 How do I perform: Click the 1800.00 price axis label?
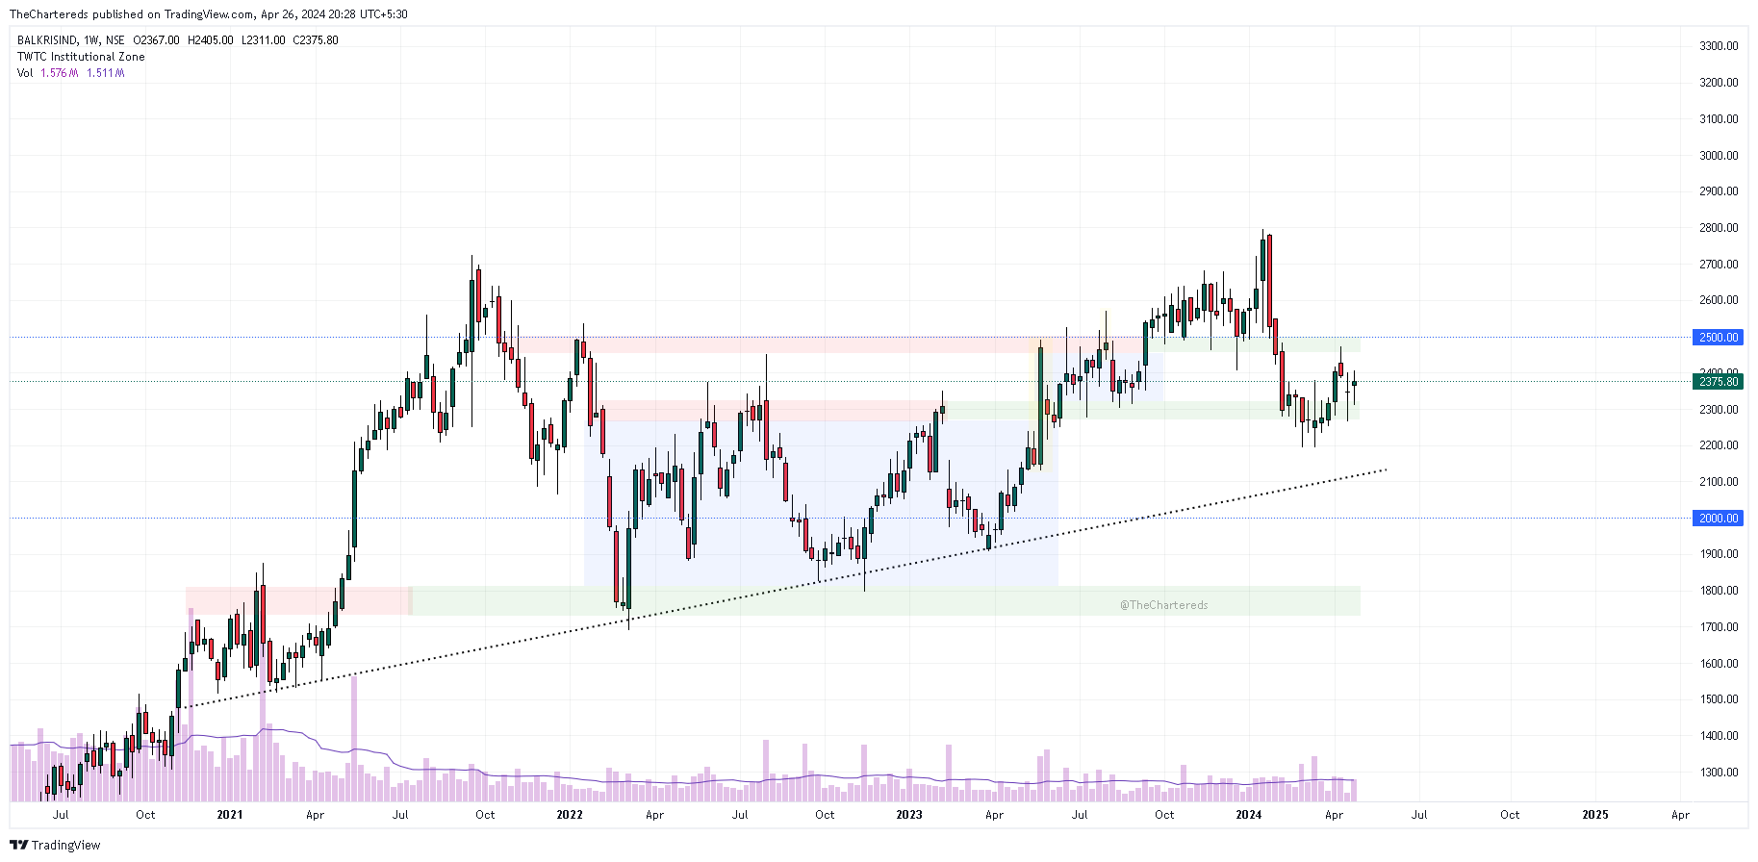click(x=1719, y=591)
